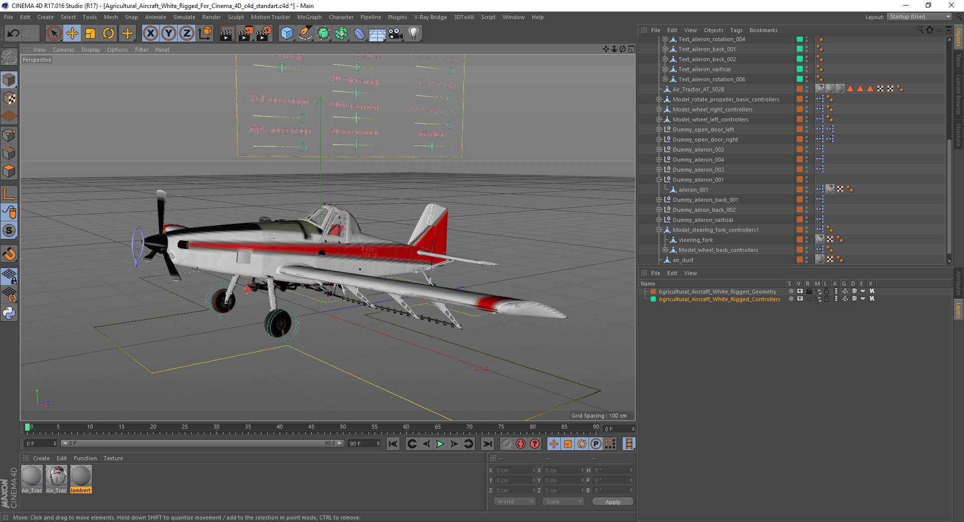The height and width of the screenshot is (522, 964).
Task: Select the first Air_Trac material
Action: (32, 479)
